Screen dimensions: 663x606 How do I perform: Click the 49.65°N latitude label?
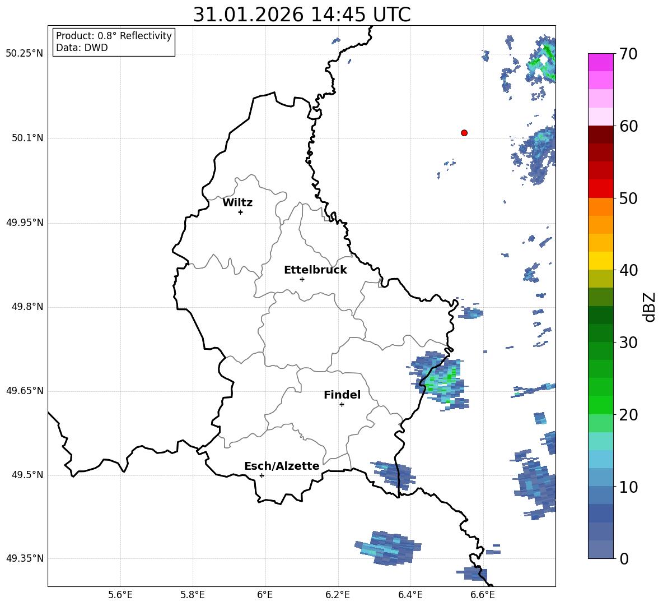[25, 391]
